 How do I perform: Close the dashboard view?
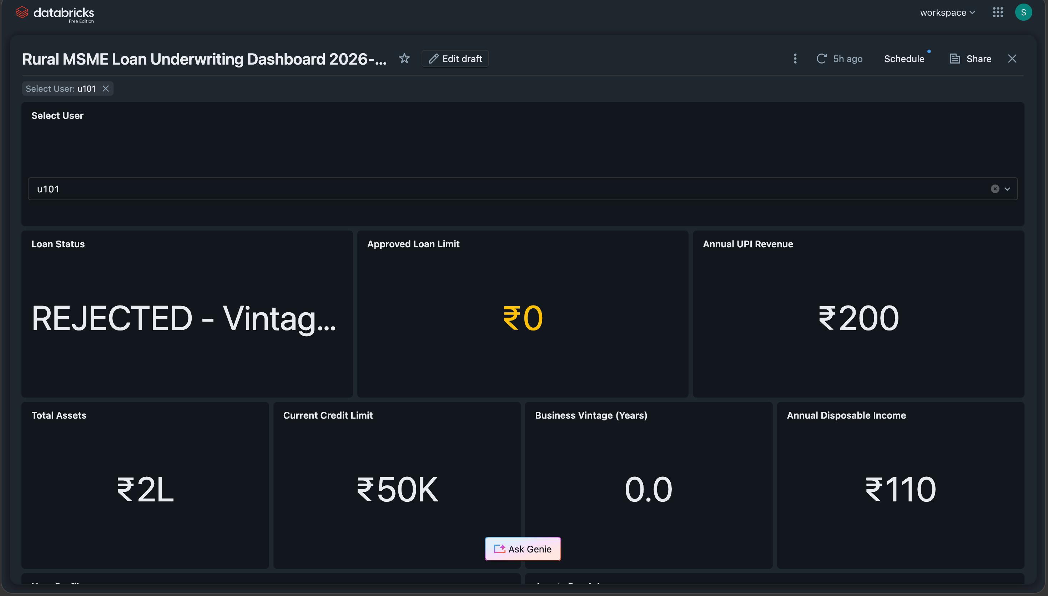(1012, 59)
